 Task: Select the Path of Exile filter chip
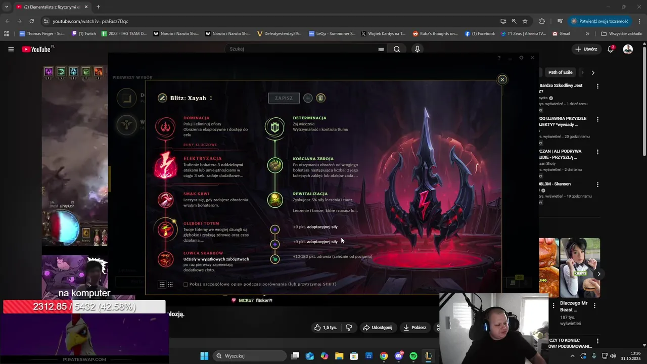tap(560, 72)
